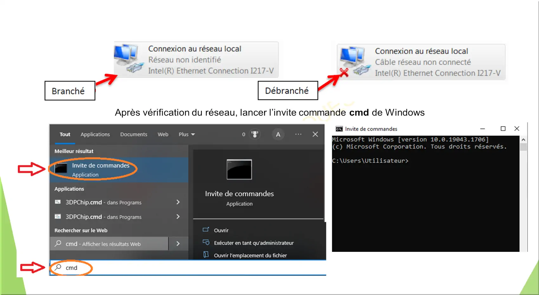Click the cmd window scrollbar thumb
539x295 pixels.
(523, 147)
